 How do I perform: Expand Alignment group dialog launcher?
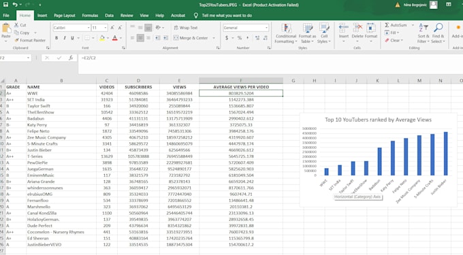(x=218, y=48)
